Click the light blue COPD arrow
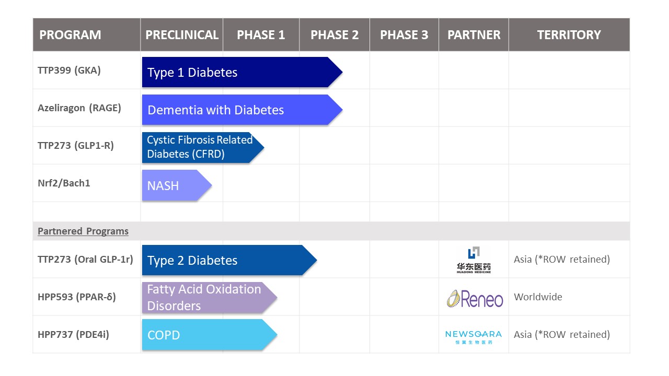Image resolution: width=669 pixels, height=376 pixels. 205,335
